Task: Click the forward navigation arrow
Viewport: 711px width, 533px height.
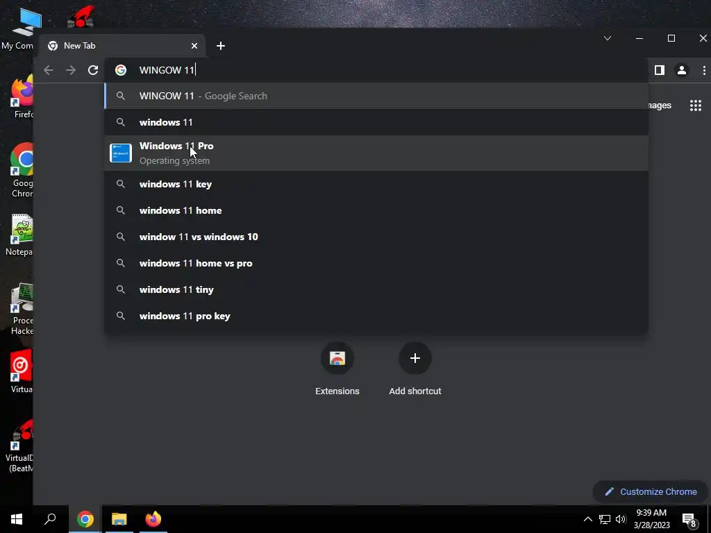Action: [71, 70]
